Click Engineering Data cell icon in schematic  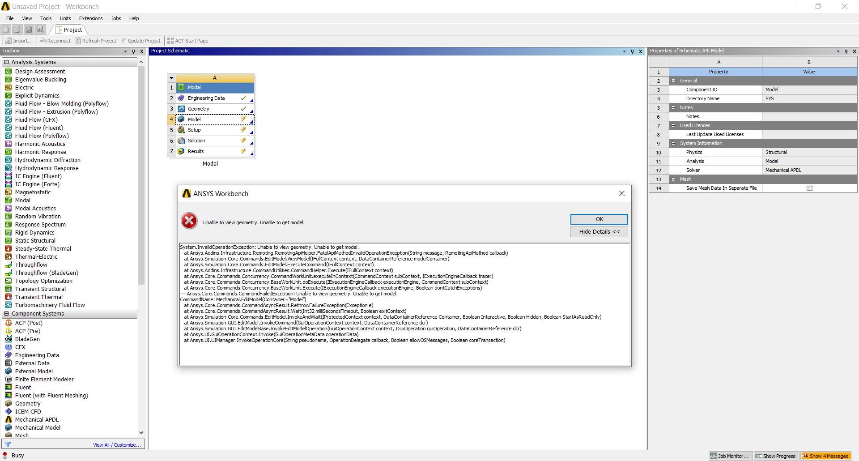click(x=181, y=98)
